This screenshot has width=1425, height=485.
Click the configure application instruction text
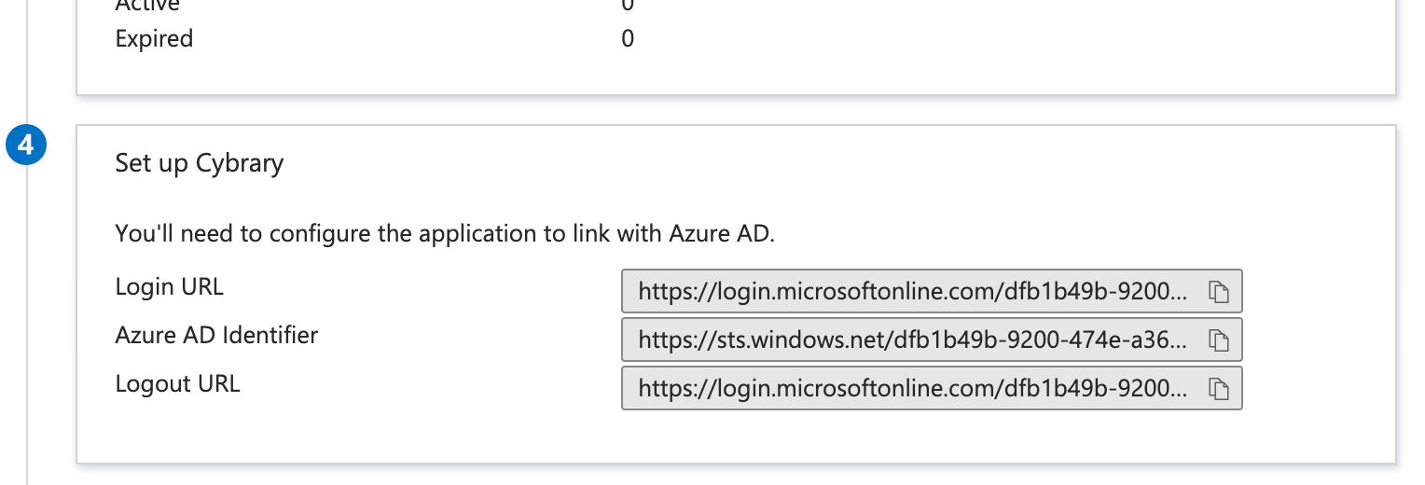click(x=445, y=233)
